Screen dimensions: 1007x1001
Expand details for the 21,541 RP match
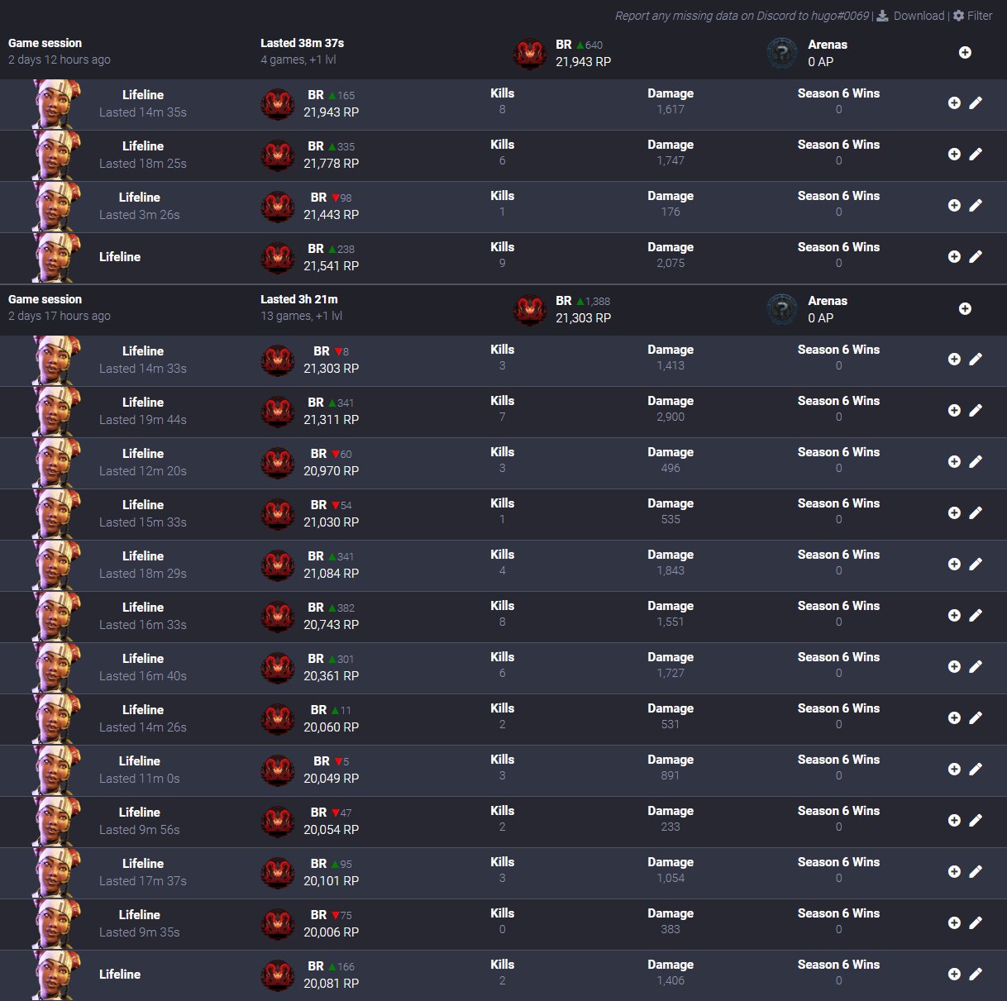point(954,256)
